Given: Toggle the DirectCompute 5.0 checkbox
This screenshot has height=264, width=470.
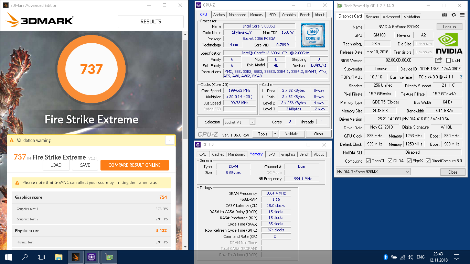Looking at the screenshot, I should 428,161.
